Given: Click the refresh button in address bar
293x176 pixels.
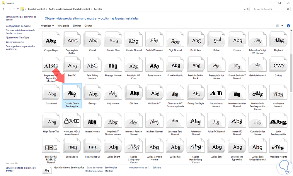Looking at the screenshot, I should (x=248, y=9).
